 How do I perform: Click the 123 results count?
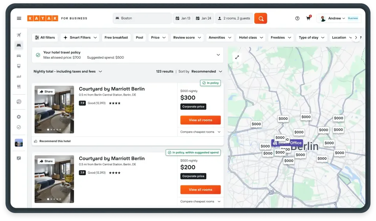point(165,71)
